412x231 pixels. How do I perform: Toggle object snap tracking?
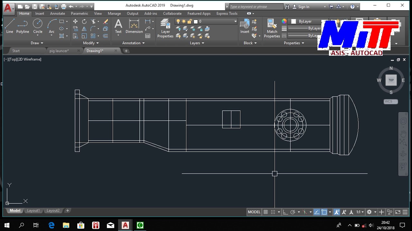pyautogui.click(x=317, y=212)
